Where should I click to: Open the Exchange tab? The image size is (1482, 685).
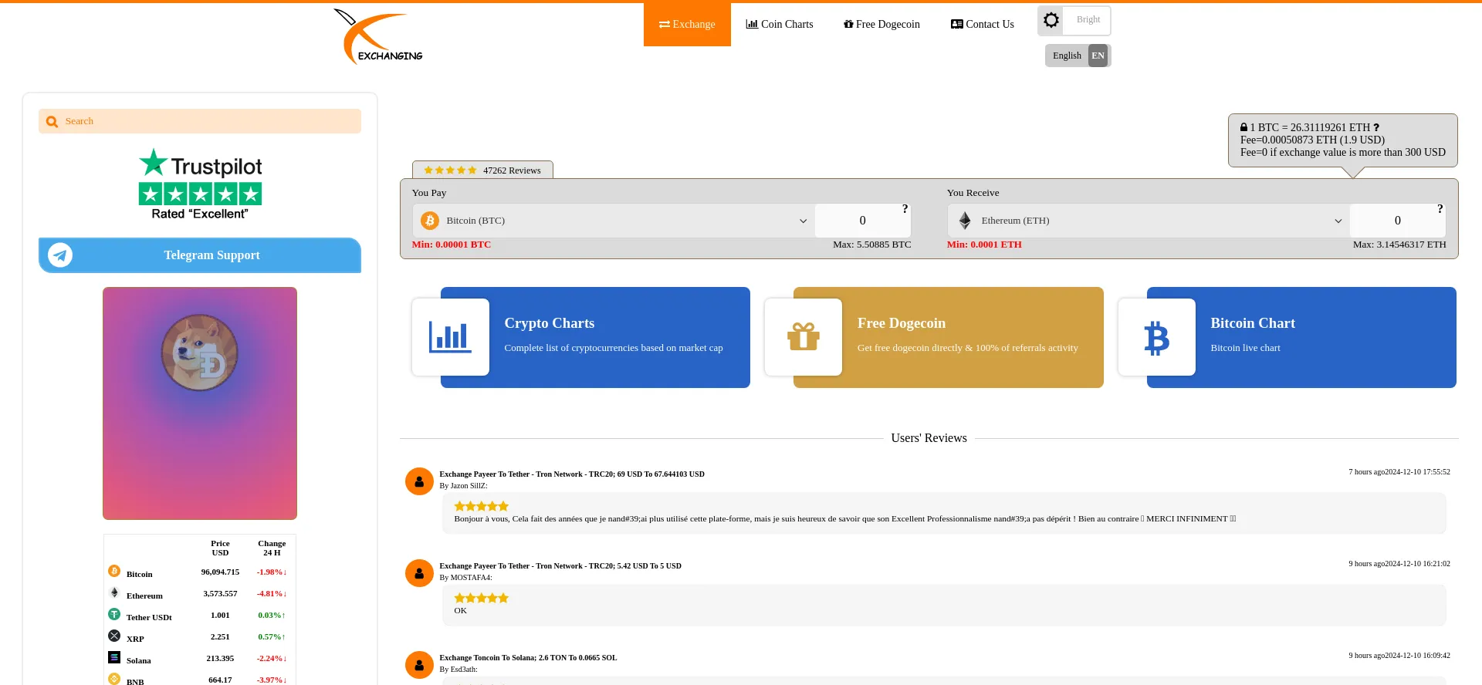(x=687, y=25)
